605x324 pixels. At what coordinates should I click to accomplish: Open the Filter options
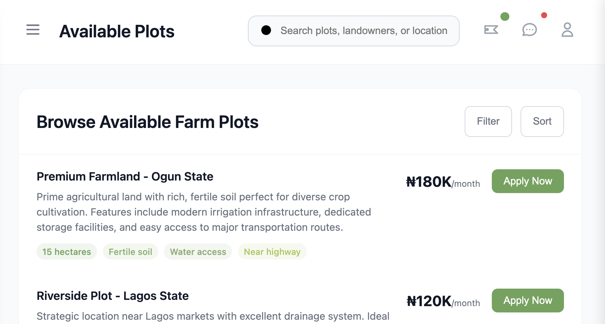pyautogui.click(x=488, y=121)
